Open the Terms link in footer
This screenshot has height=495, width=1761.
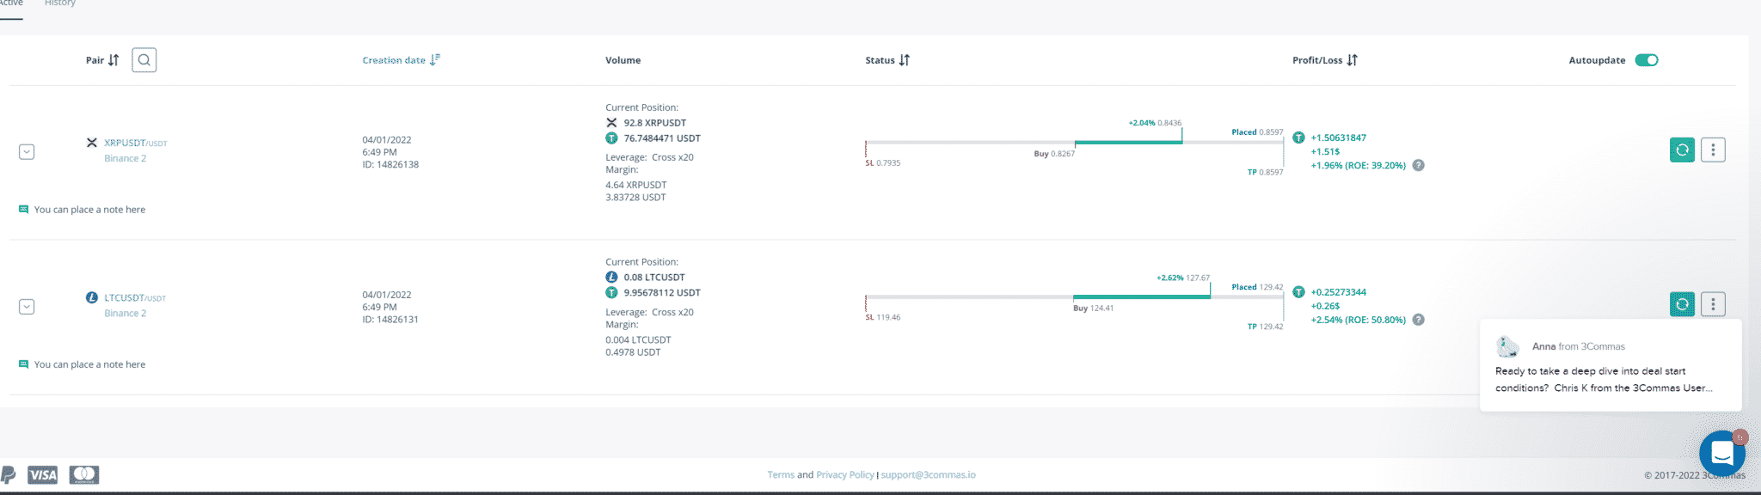click(x=781, y=474)
